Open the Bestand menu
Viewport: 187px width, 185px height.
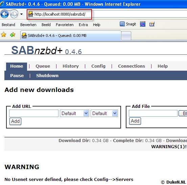8,25
